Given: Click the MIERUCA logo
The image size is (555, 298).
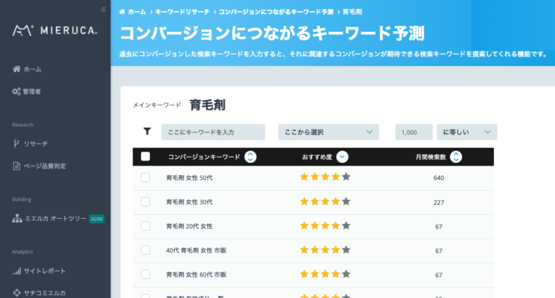Looking at the screenshot, I should (x=55, y=30).
